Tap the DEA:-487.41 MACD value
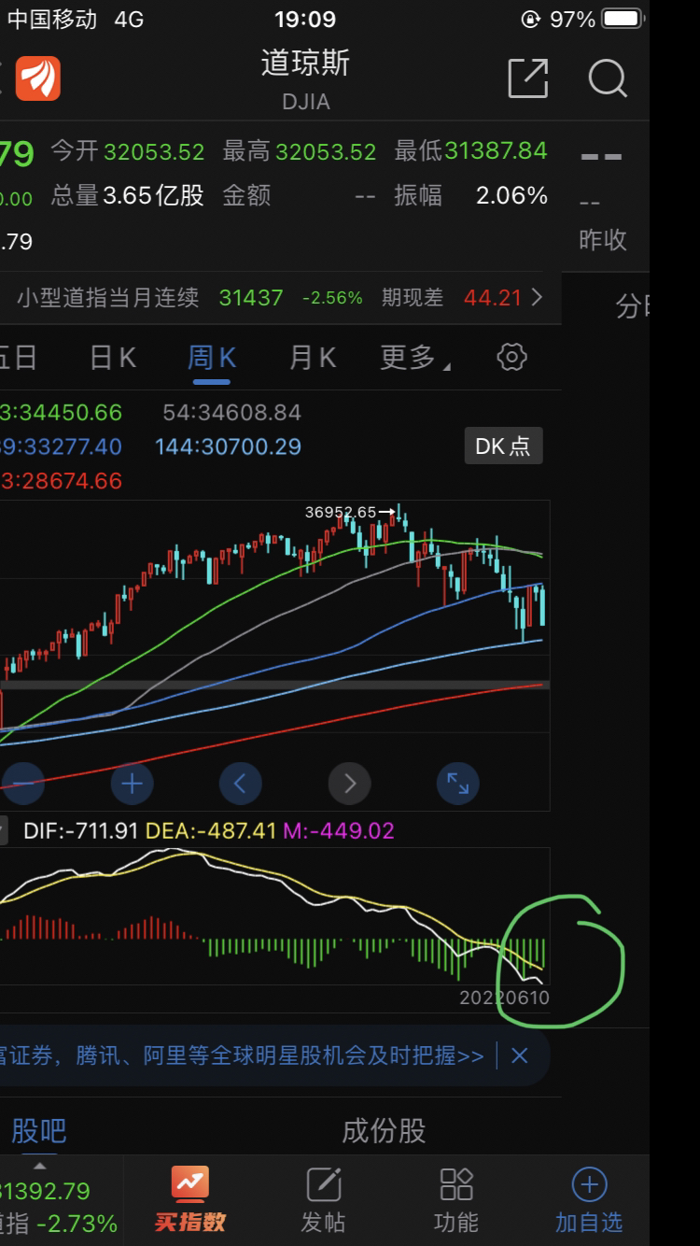The image size is (700, 1246). [x=211, y=830]
